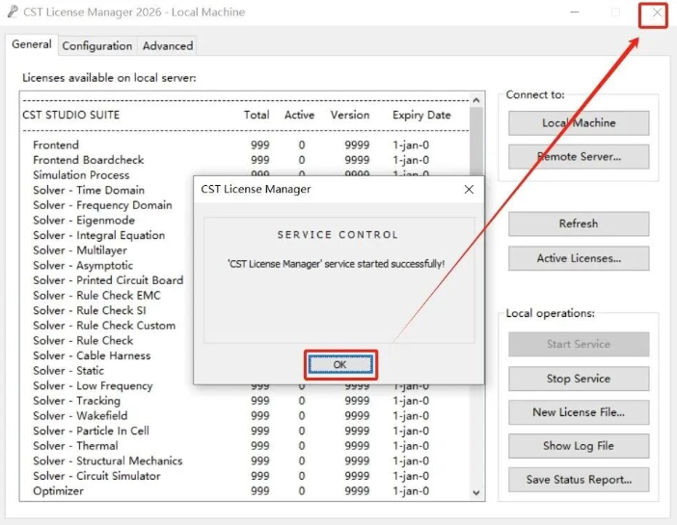Select the General tab
The width and height of the screenshot is (677, 525).
point(32,45)
